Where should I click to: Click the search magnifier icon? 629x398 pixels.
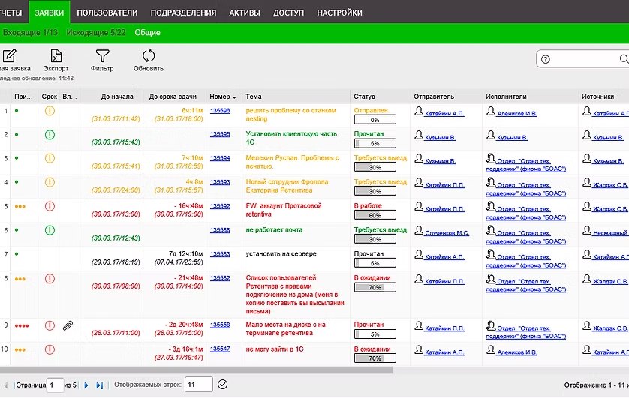624,60
